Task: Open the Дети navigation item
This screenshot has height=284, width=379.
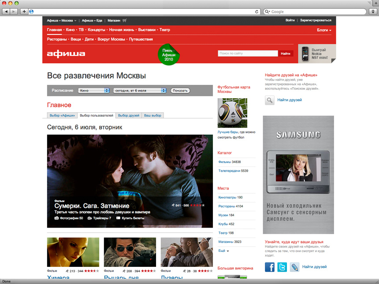Action: [89, 39]
